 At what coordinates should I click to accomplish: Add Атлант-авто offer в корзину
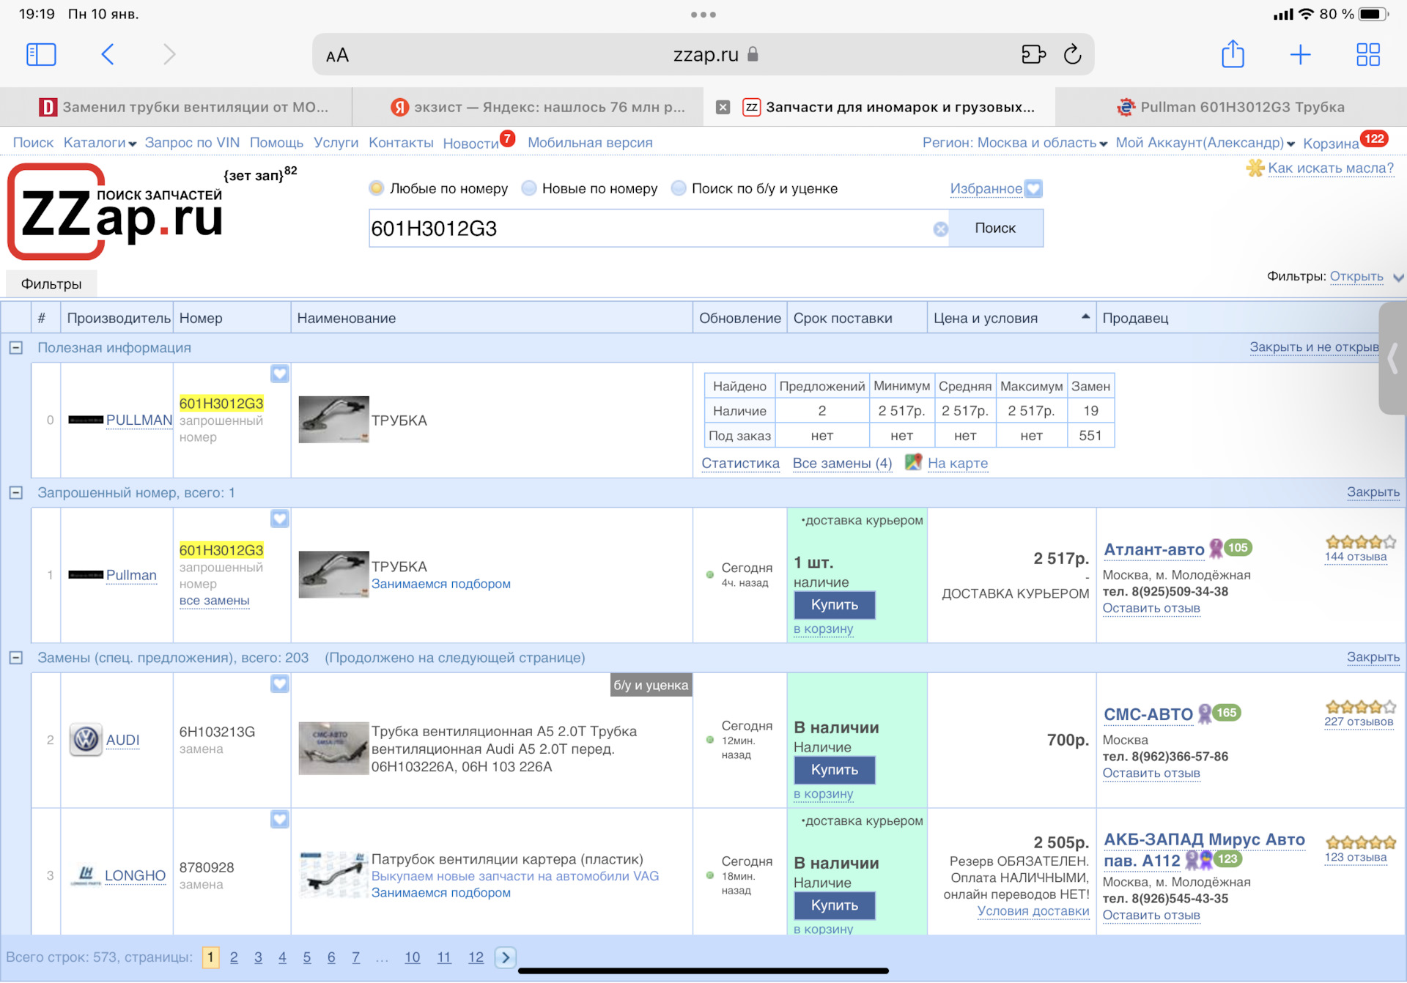823,628
